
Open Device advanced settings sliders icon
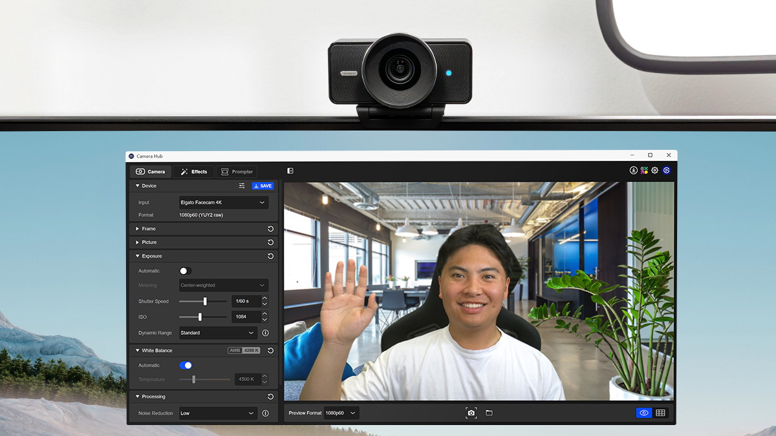point(242,186)
